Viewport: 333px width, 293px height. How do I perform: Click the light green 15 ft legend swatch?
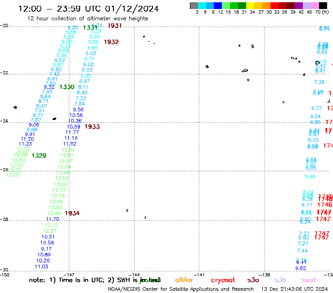226,5
